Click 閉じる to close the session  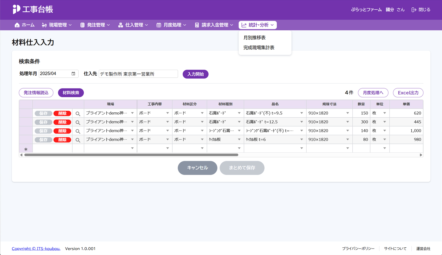[x=424, y=10]
